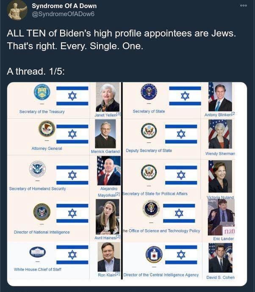Open the photo above the Merrick Garland caption
The width and height of the screenshot is (255, 292).
[x=105, y=134]
